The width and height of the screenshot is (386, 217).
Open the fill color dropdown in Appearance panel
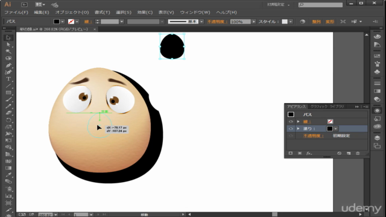click(x=335, y=128)
